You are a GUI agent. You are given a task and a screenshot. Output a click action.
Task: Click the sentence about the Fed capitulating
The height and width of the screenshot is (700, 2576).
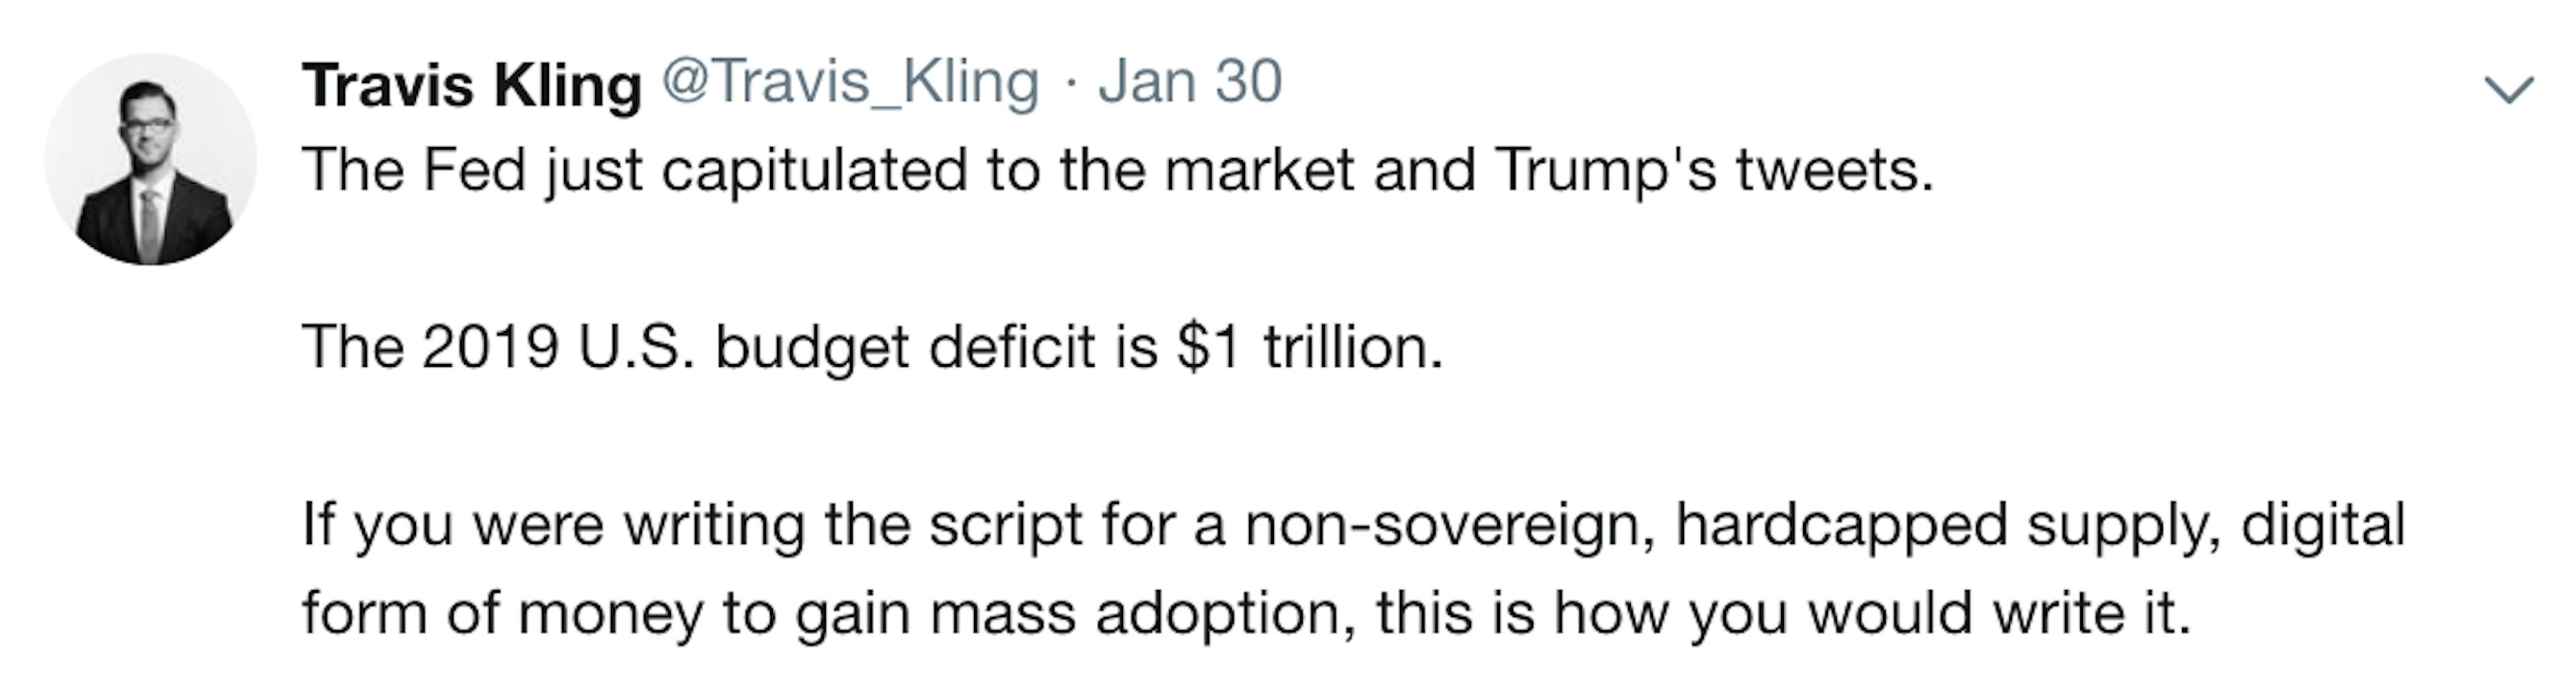(x=1118, y=171)
